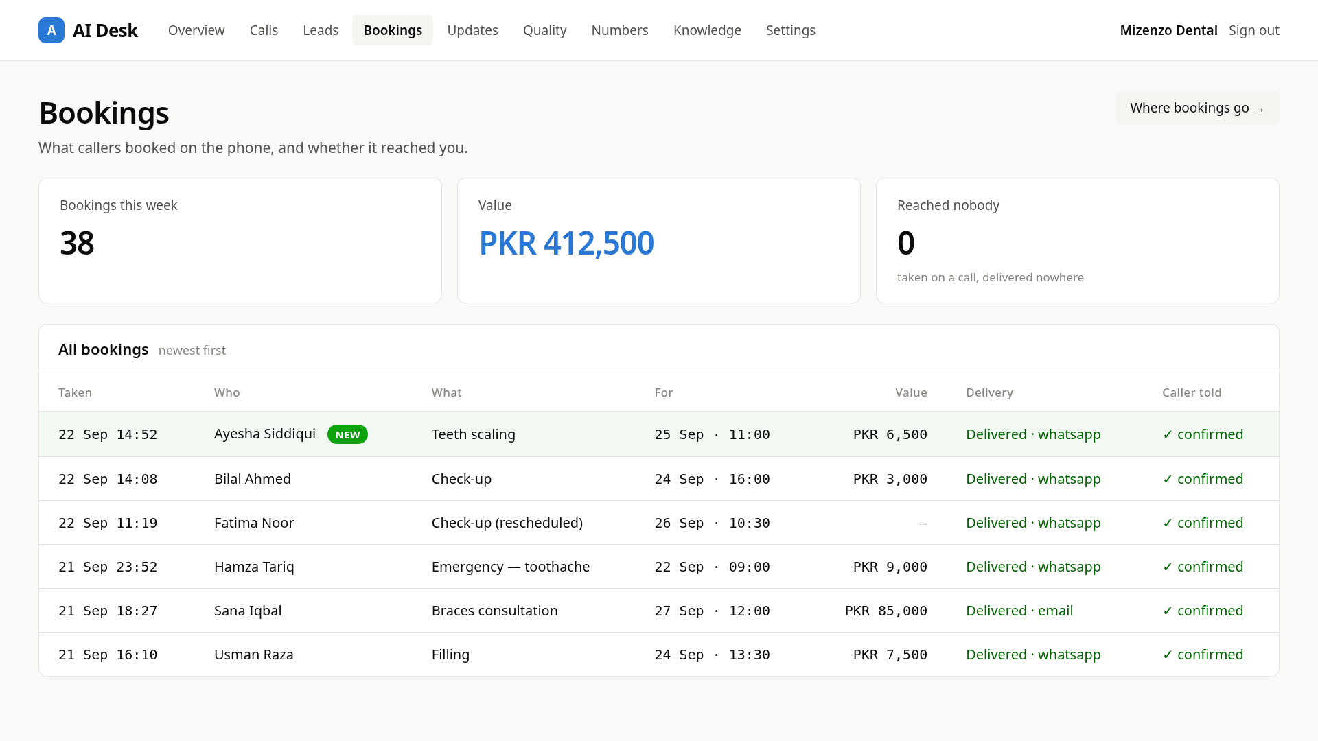The height and width of the screenshot is (741, 1318).
Task: Open the Knowledge tab
Action: (x=707, y=30)
